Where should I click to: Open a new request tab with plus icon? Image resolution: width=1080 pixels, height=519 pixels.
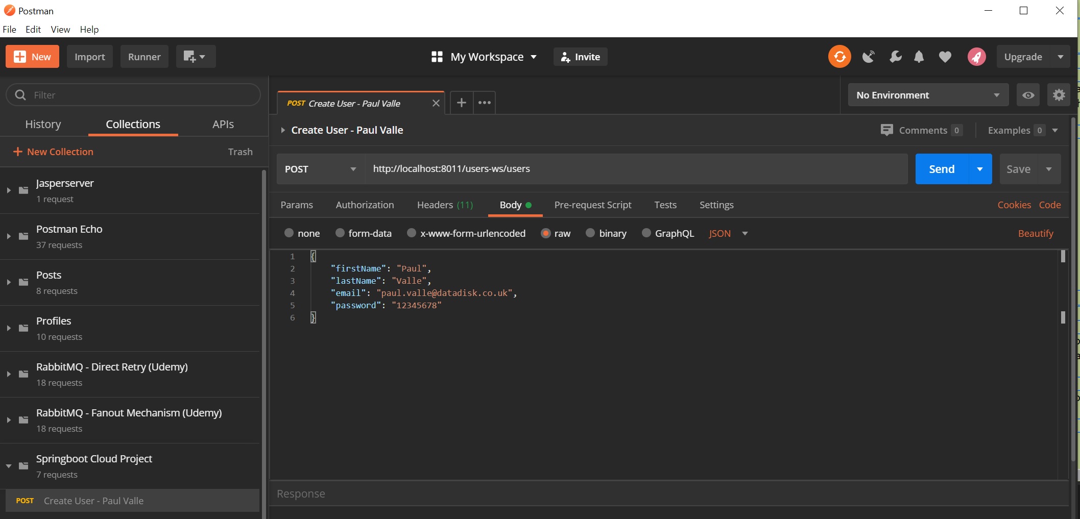pyautogui.click(x=461, y=103)
